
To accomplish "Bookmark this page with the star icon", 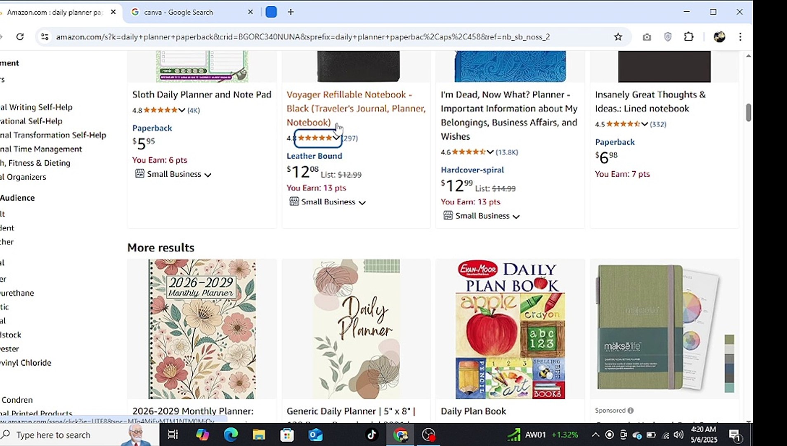I will click(x=618, y=37).
